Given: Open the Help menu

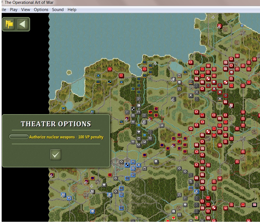Looking at the screenshot, I should (x=72, y=10).
